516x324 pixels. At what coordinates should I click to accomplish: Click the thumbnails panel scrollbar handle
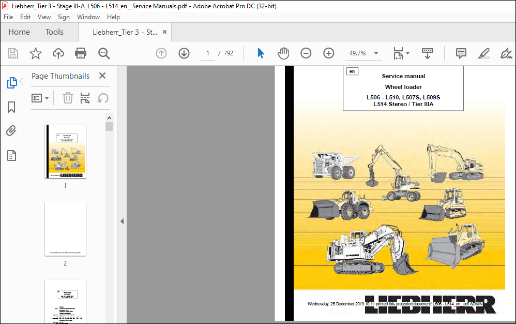click(109, 127)
